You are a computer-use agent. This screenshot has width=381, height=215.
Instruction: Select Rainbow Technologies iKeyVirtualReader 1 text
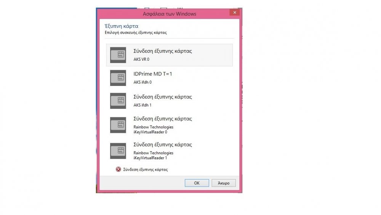point(153,155)
